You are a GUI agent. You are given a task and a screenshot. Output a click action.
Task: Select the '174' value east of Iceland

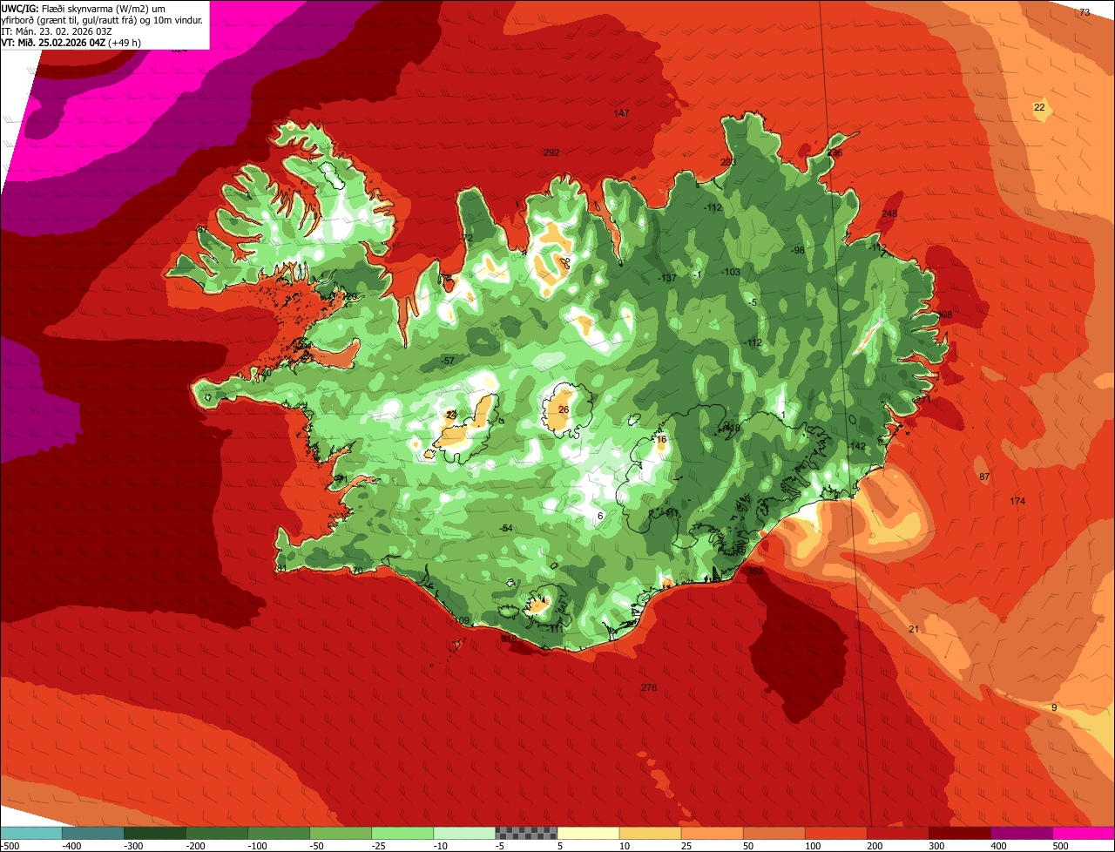pyautogui.click(x=1017, y=501)
